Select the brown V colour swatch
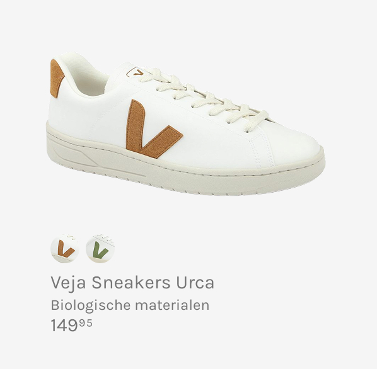The width and height of the screenshot is (377, 369). pyautogui.click(x=65, y=249)
